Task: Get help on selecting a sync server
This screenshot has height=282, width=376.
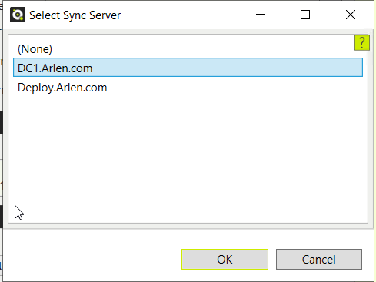Action: [x=362, y=43]
